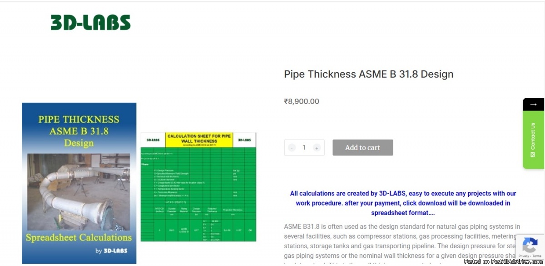Open the reCAPTCHA Privacy link
Image resolution: width=545 pixels, height=266 pixels.
click(524, 256)
